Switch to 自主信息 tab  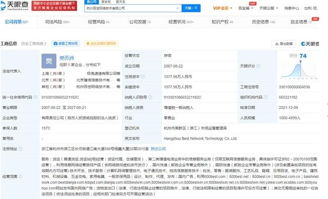(301, 22)
